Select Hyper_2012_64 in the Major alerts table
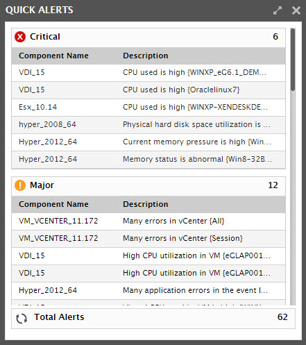This screenshot has width=306, height=345. point(48,290)
